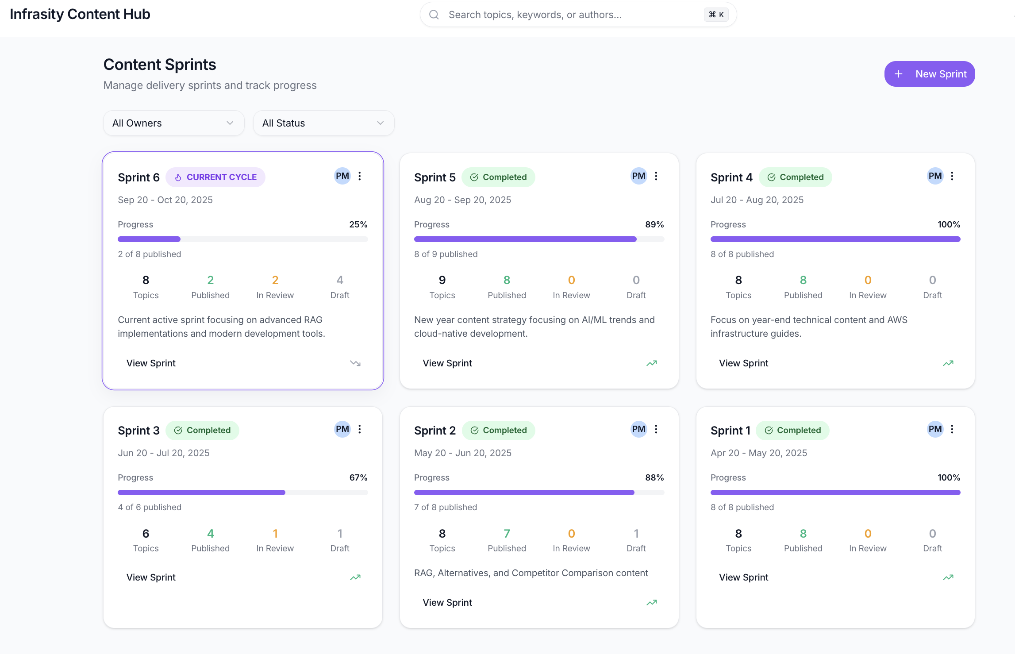Click the New Sprint button

point(929,73)
